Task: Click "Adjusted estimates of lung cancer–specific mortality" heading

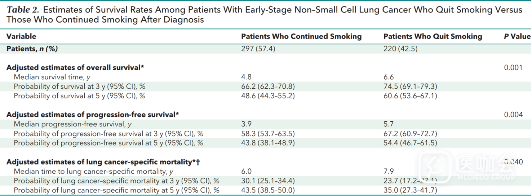Action: 103,162
